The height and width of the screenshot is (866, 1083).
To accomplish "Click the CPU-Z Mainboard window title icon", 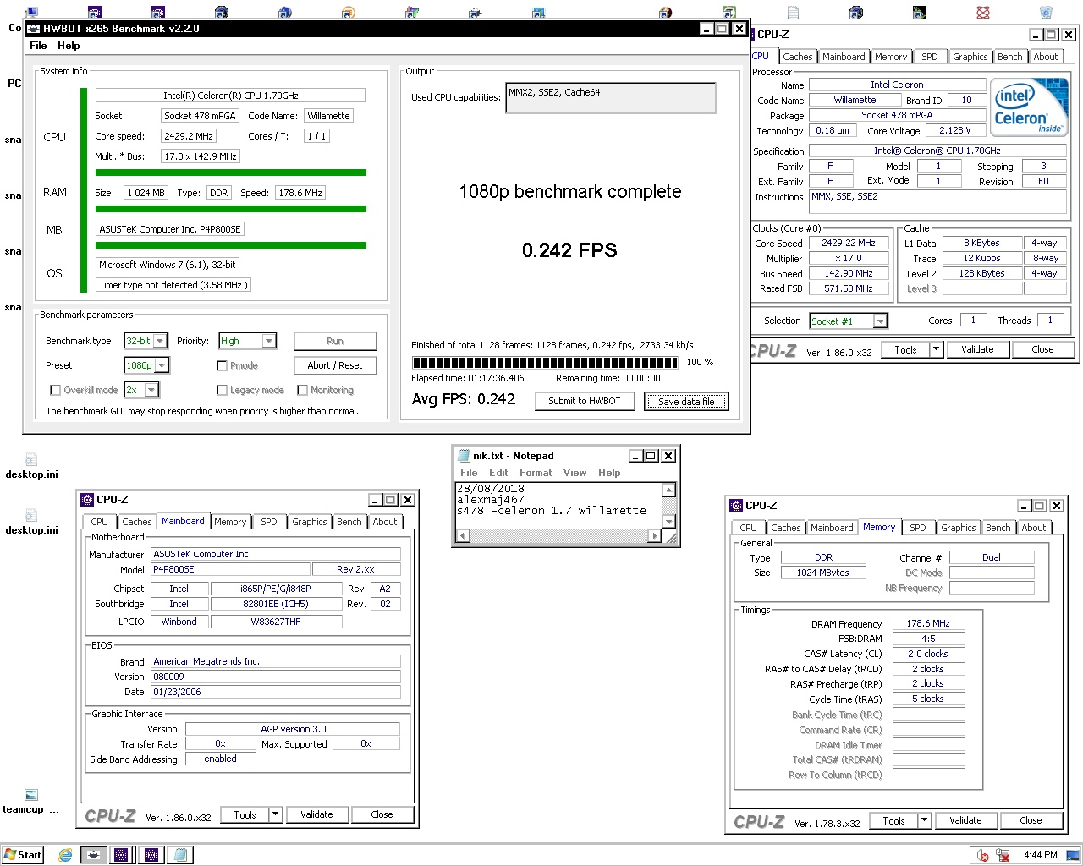I will (88, 500).
